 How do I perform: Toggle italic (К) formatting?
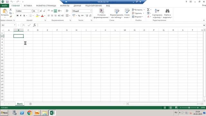(21, 16)
